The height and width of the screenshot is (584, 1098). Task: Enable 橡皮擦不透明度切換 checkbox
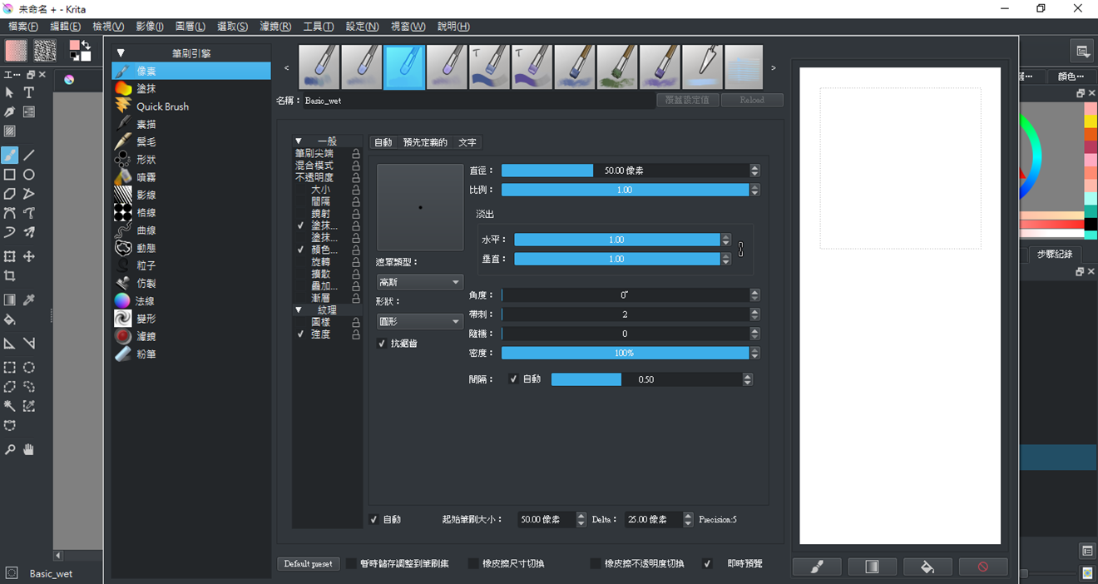(596, 563)
